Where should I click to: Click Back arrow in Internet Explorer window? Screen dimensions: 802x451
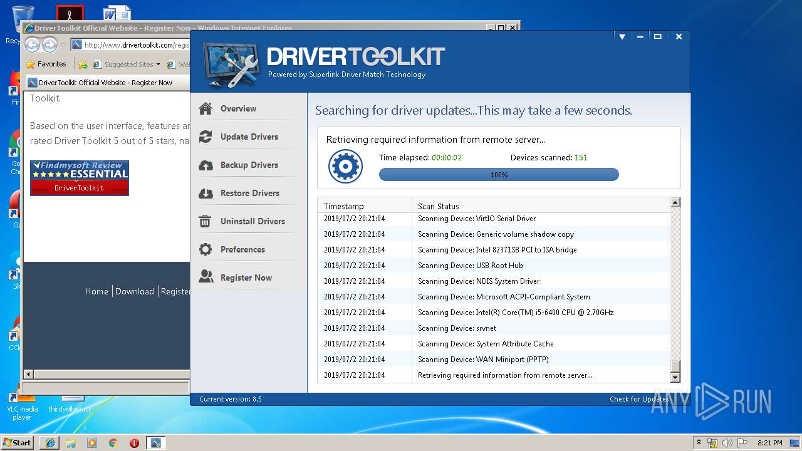pyautogui.click(x=33, y=44)
